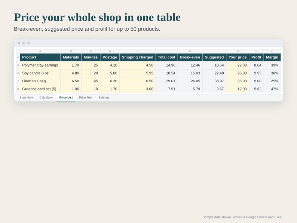Click margin 47% cell
This screenshot has width=297, height=223.
click(272, 89)
